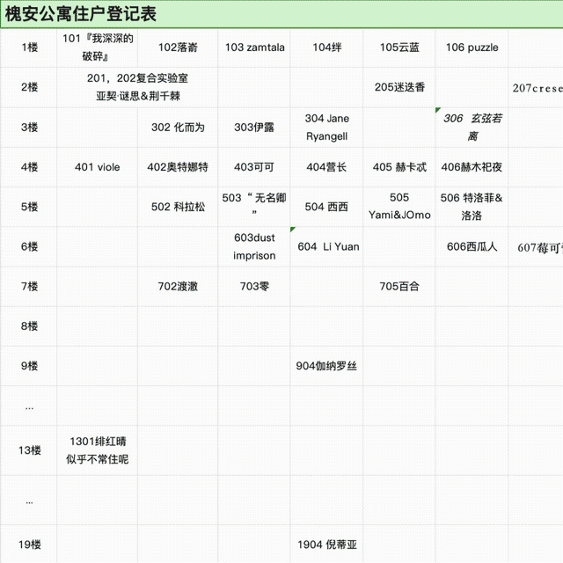Select merged cell 201，202复合实验室
Screen dimensions: 563x563
coord(137,87)
